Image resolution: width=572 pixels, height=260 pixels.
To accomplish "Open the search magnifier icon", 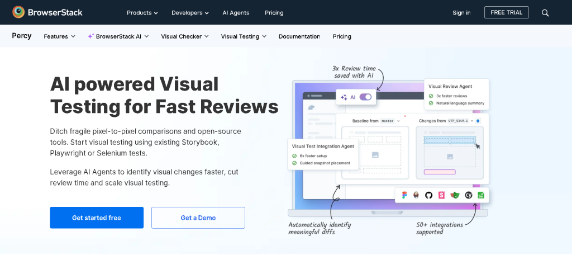I will [x=545, y=13].
